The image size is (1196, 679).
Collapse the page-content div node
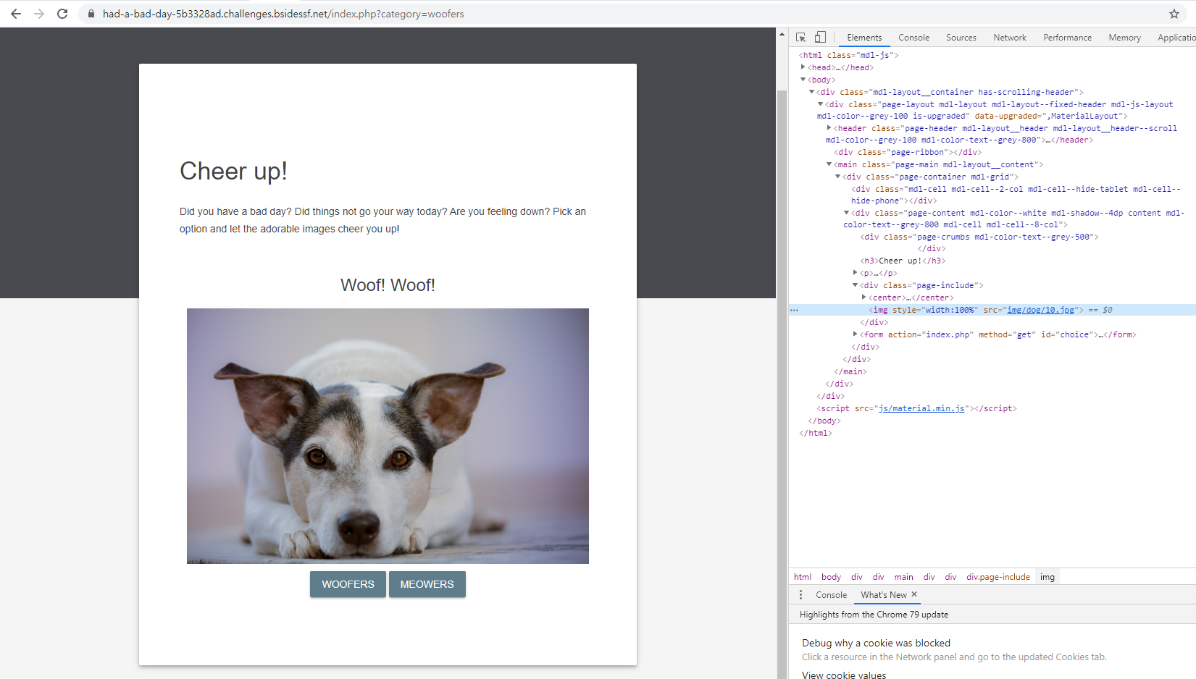click(x=846, y=213)
